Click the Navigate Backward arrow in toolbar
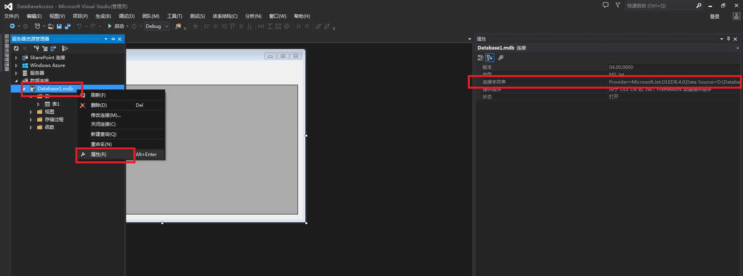This screenshot has height=276, width=743. [12, 26]
